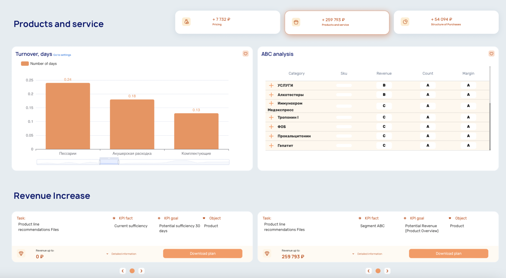
Task: Go to previous slide in right recommendation carousel
Action: tap(368, 271)
